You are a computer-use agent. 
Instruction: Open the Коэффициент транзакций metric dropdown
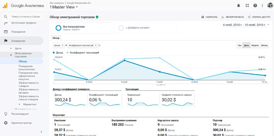[x=83, y=45]
